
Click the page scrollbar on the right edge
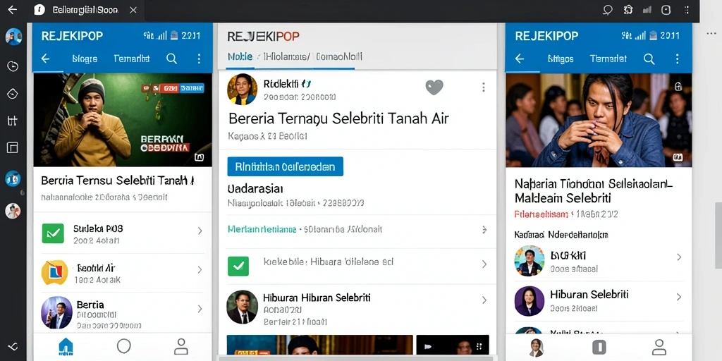pyautogui.click(x=718, y=235)
